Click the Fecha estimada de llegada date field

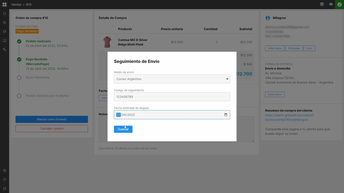coord(172,115)
